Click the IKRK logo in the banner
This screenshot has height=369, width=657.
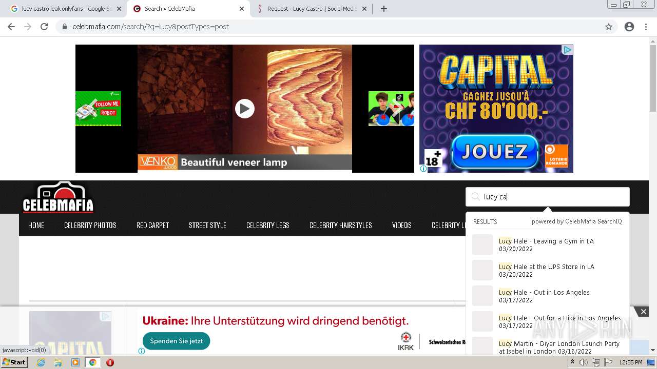[x=407, y=342]
